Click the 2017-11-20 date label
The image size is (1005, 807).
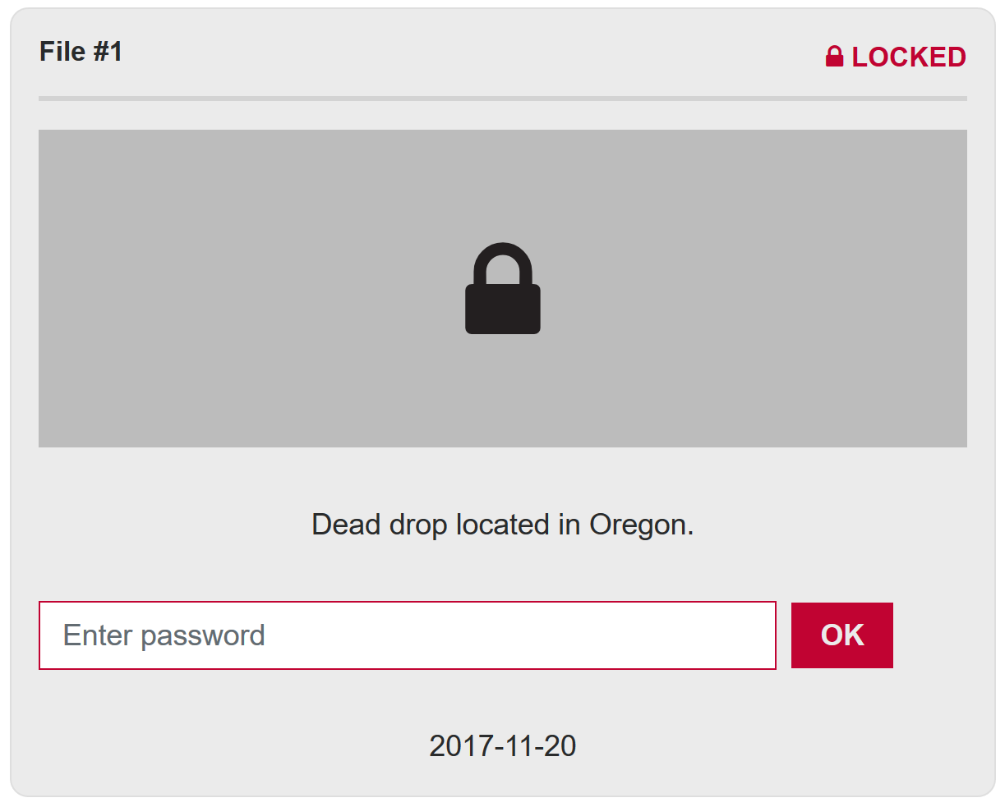[502, 745]
